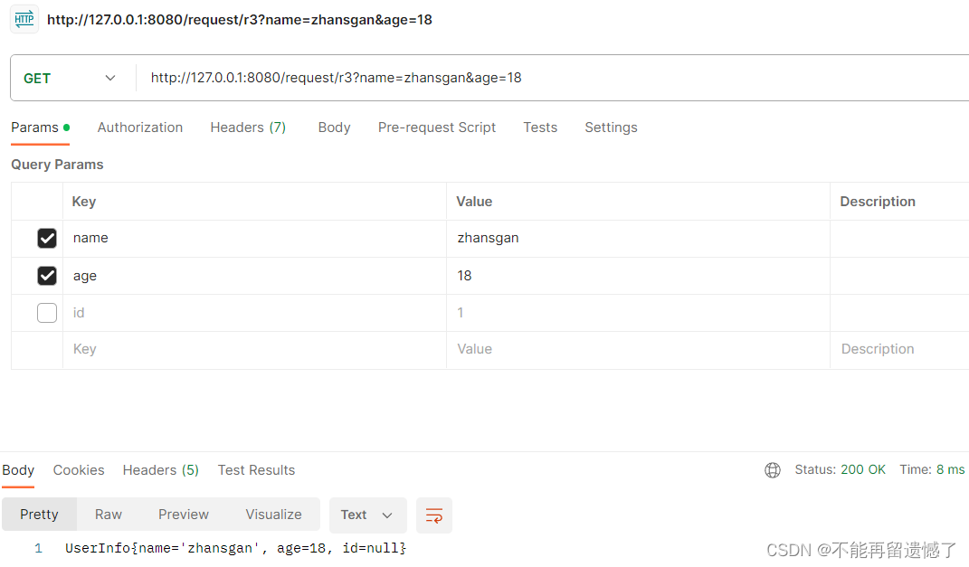Screen dimensions: 969x567
Task: Switch to the Params tab
Action: point(40,128)
